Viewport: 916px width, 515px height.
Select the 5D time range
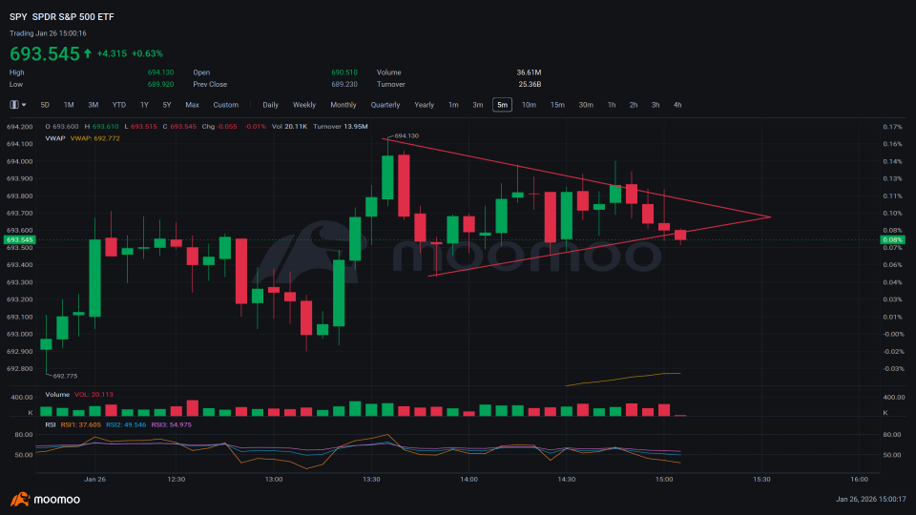click(45, 105)
